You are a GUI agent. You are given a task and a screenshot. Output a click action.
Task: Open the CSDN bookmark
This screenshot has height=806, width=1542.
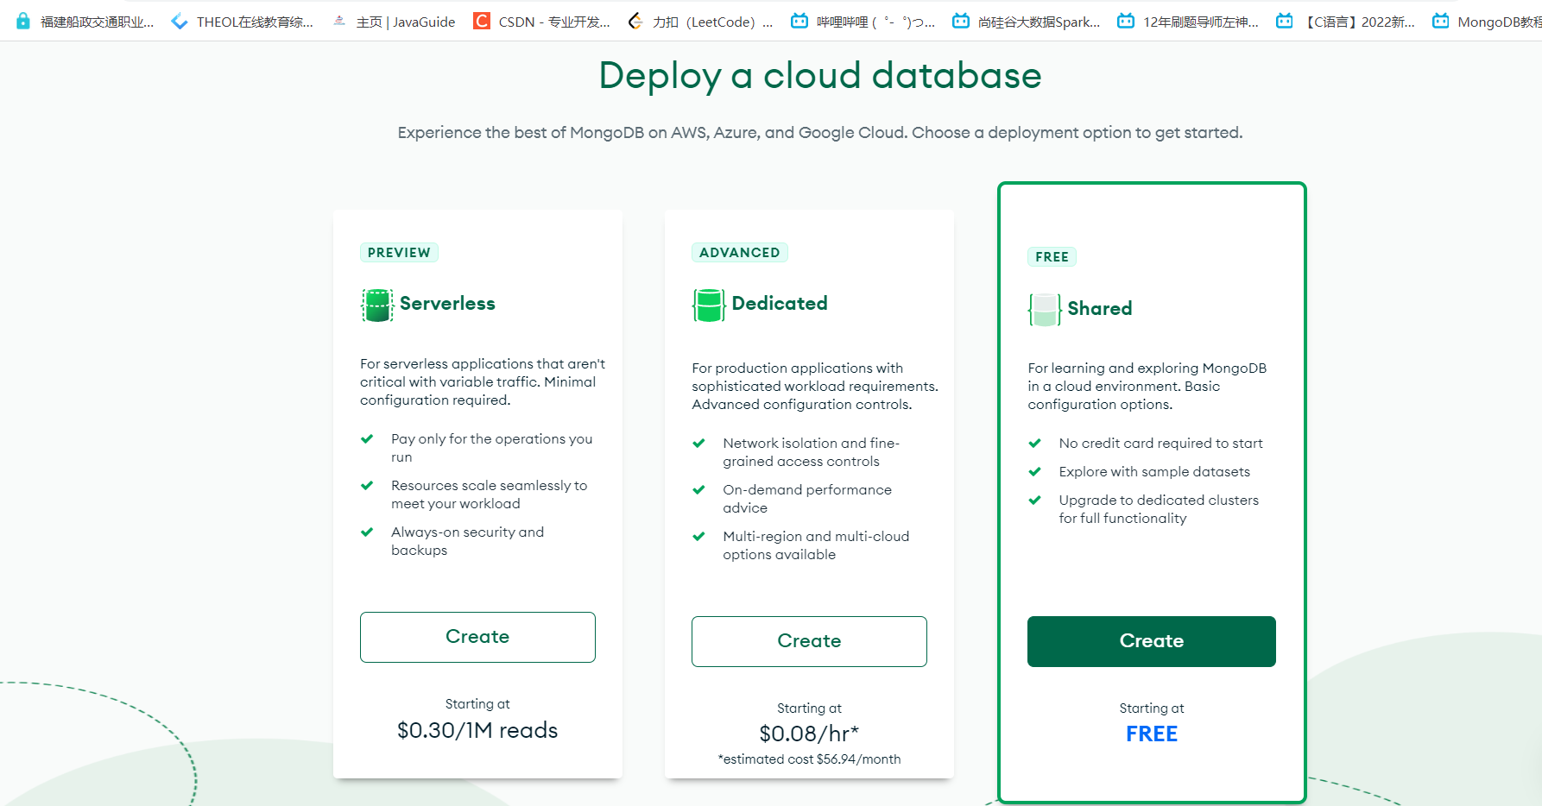542,22
